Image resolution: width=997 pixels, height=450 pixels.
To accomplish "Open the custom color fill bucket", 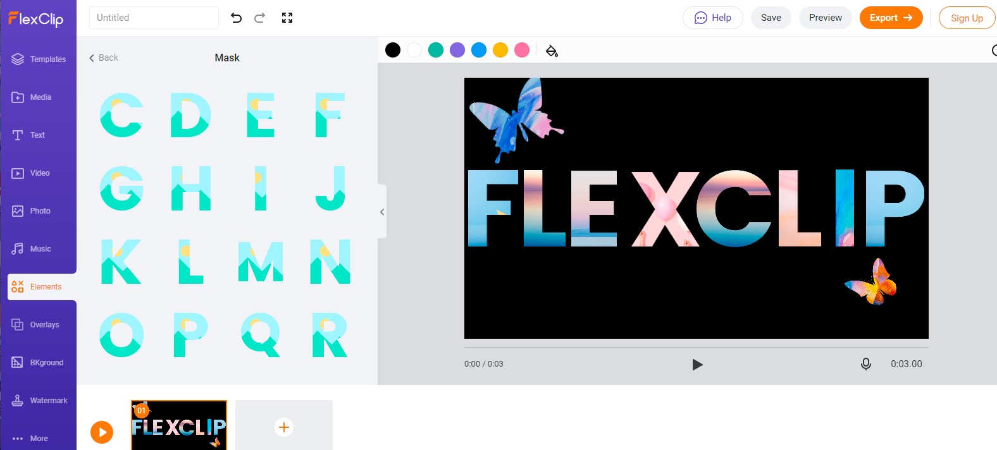I will pyautogui.click(x=552, y=51).
